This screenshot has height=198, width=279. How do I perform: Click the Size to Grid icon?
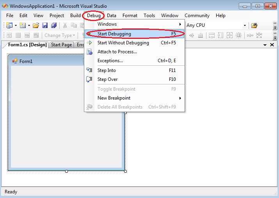coord(238,35)
